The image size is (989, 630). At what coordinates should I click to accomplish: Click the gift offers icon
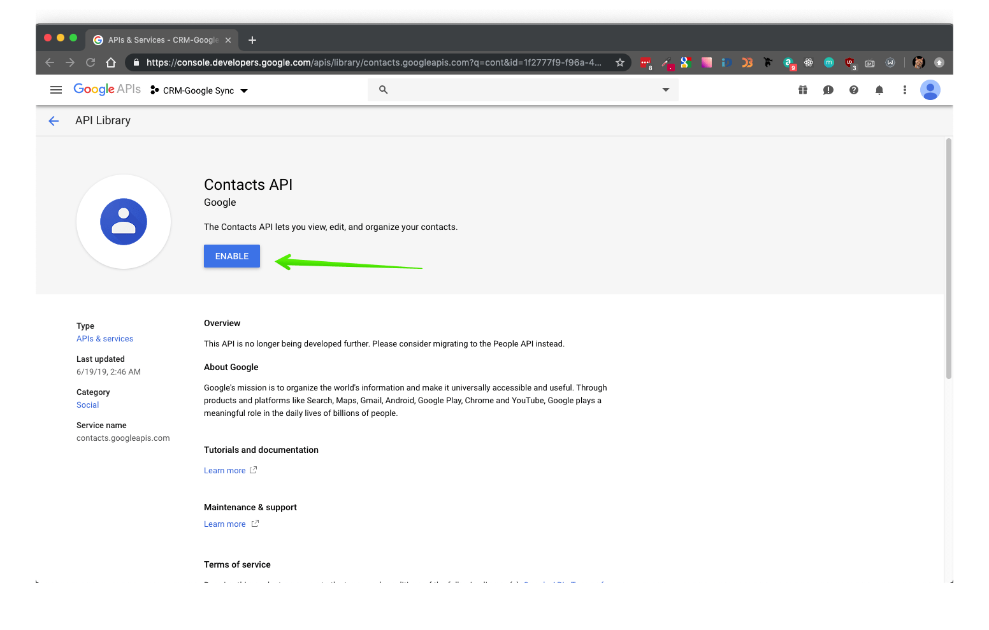pyautogui.click(x=802, y=90)
